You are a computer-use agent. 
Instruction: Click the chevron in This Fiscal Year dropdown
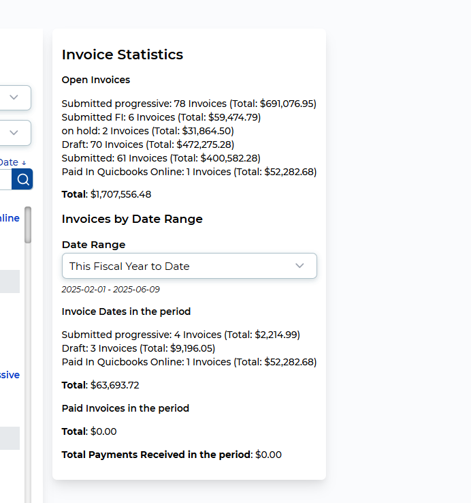[x=299, y=266]
